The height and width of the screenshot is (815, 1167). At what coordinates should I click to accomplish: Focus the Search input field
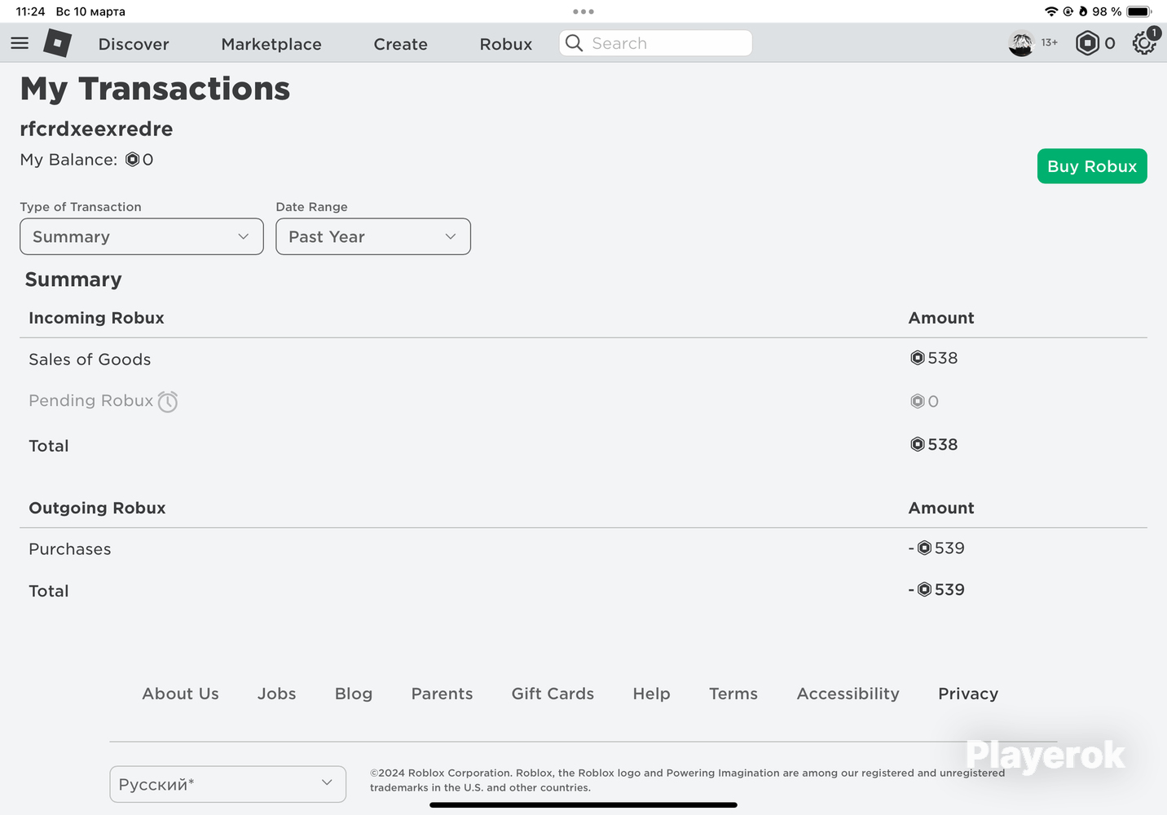click(656, 43)
